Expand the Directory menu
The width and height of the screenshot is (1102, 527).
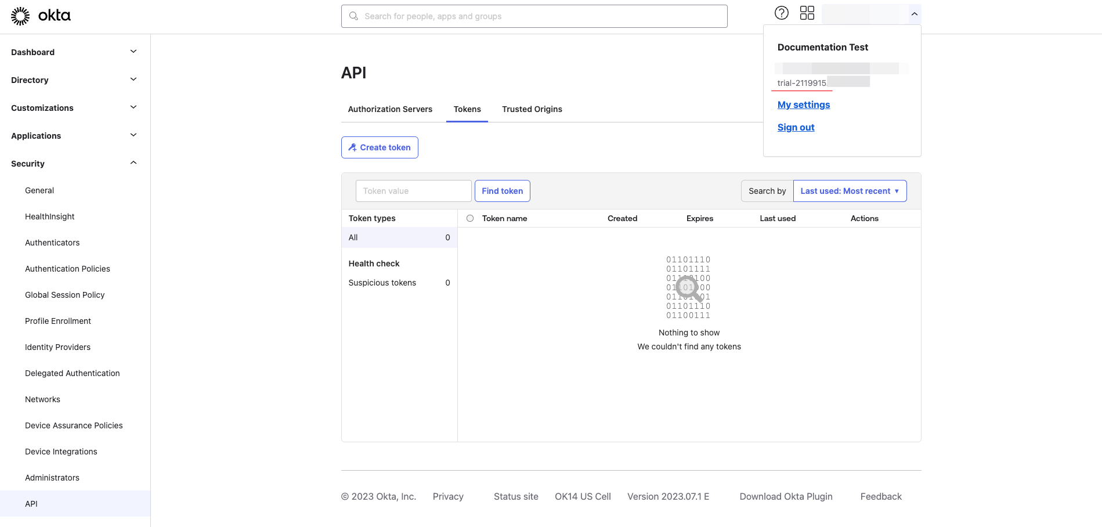point(75,80)
